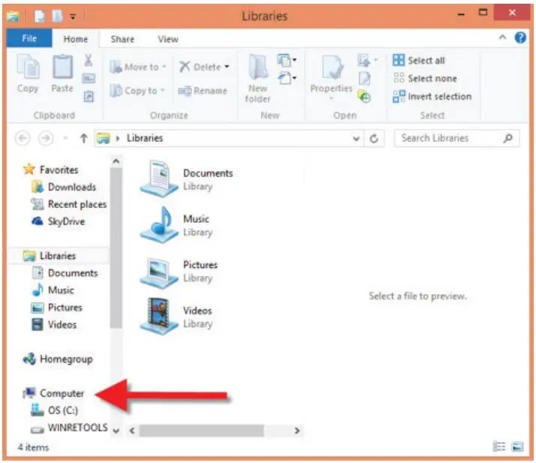This screenshot has height=463, width=536.
Task: Open the recent locations dropdown arrow
Action: pos(66,138)
